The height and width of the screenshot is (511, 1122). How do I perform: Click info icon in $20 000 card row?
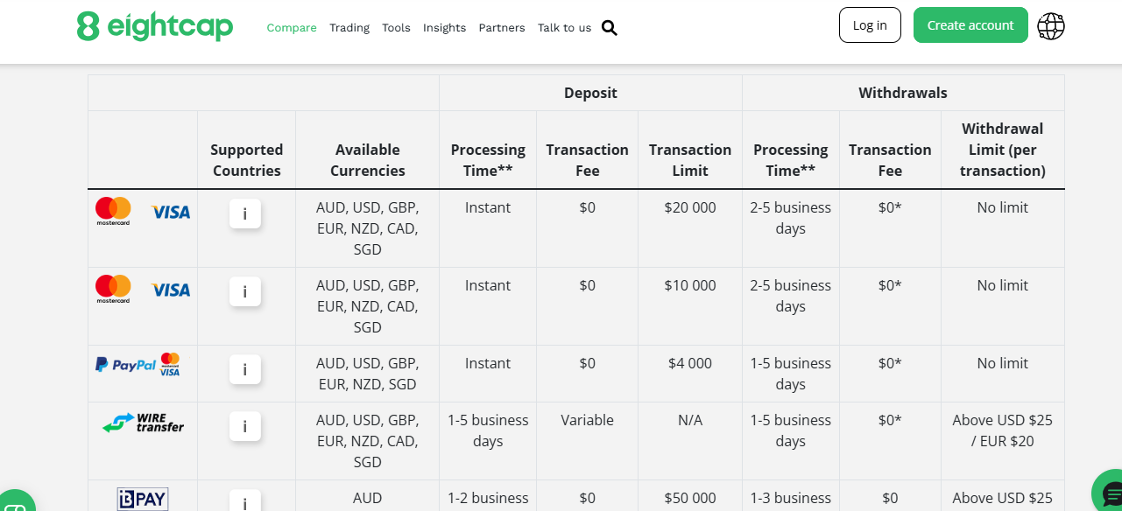point(245,213)
